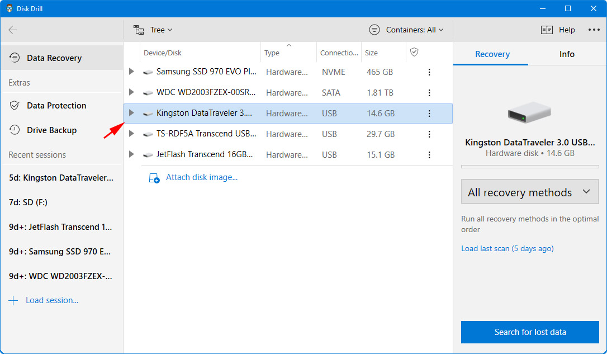Click the 15.1 GB size cell

click(381, 155)
